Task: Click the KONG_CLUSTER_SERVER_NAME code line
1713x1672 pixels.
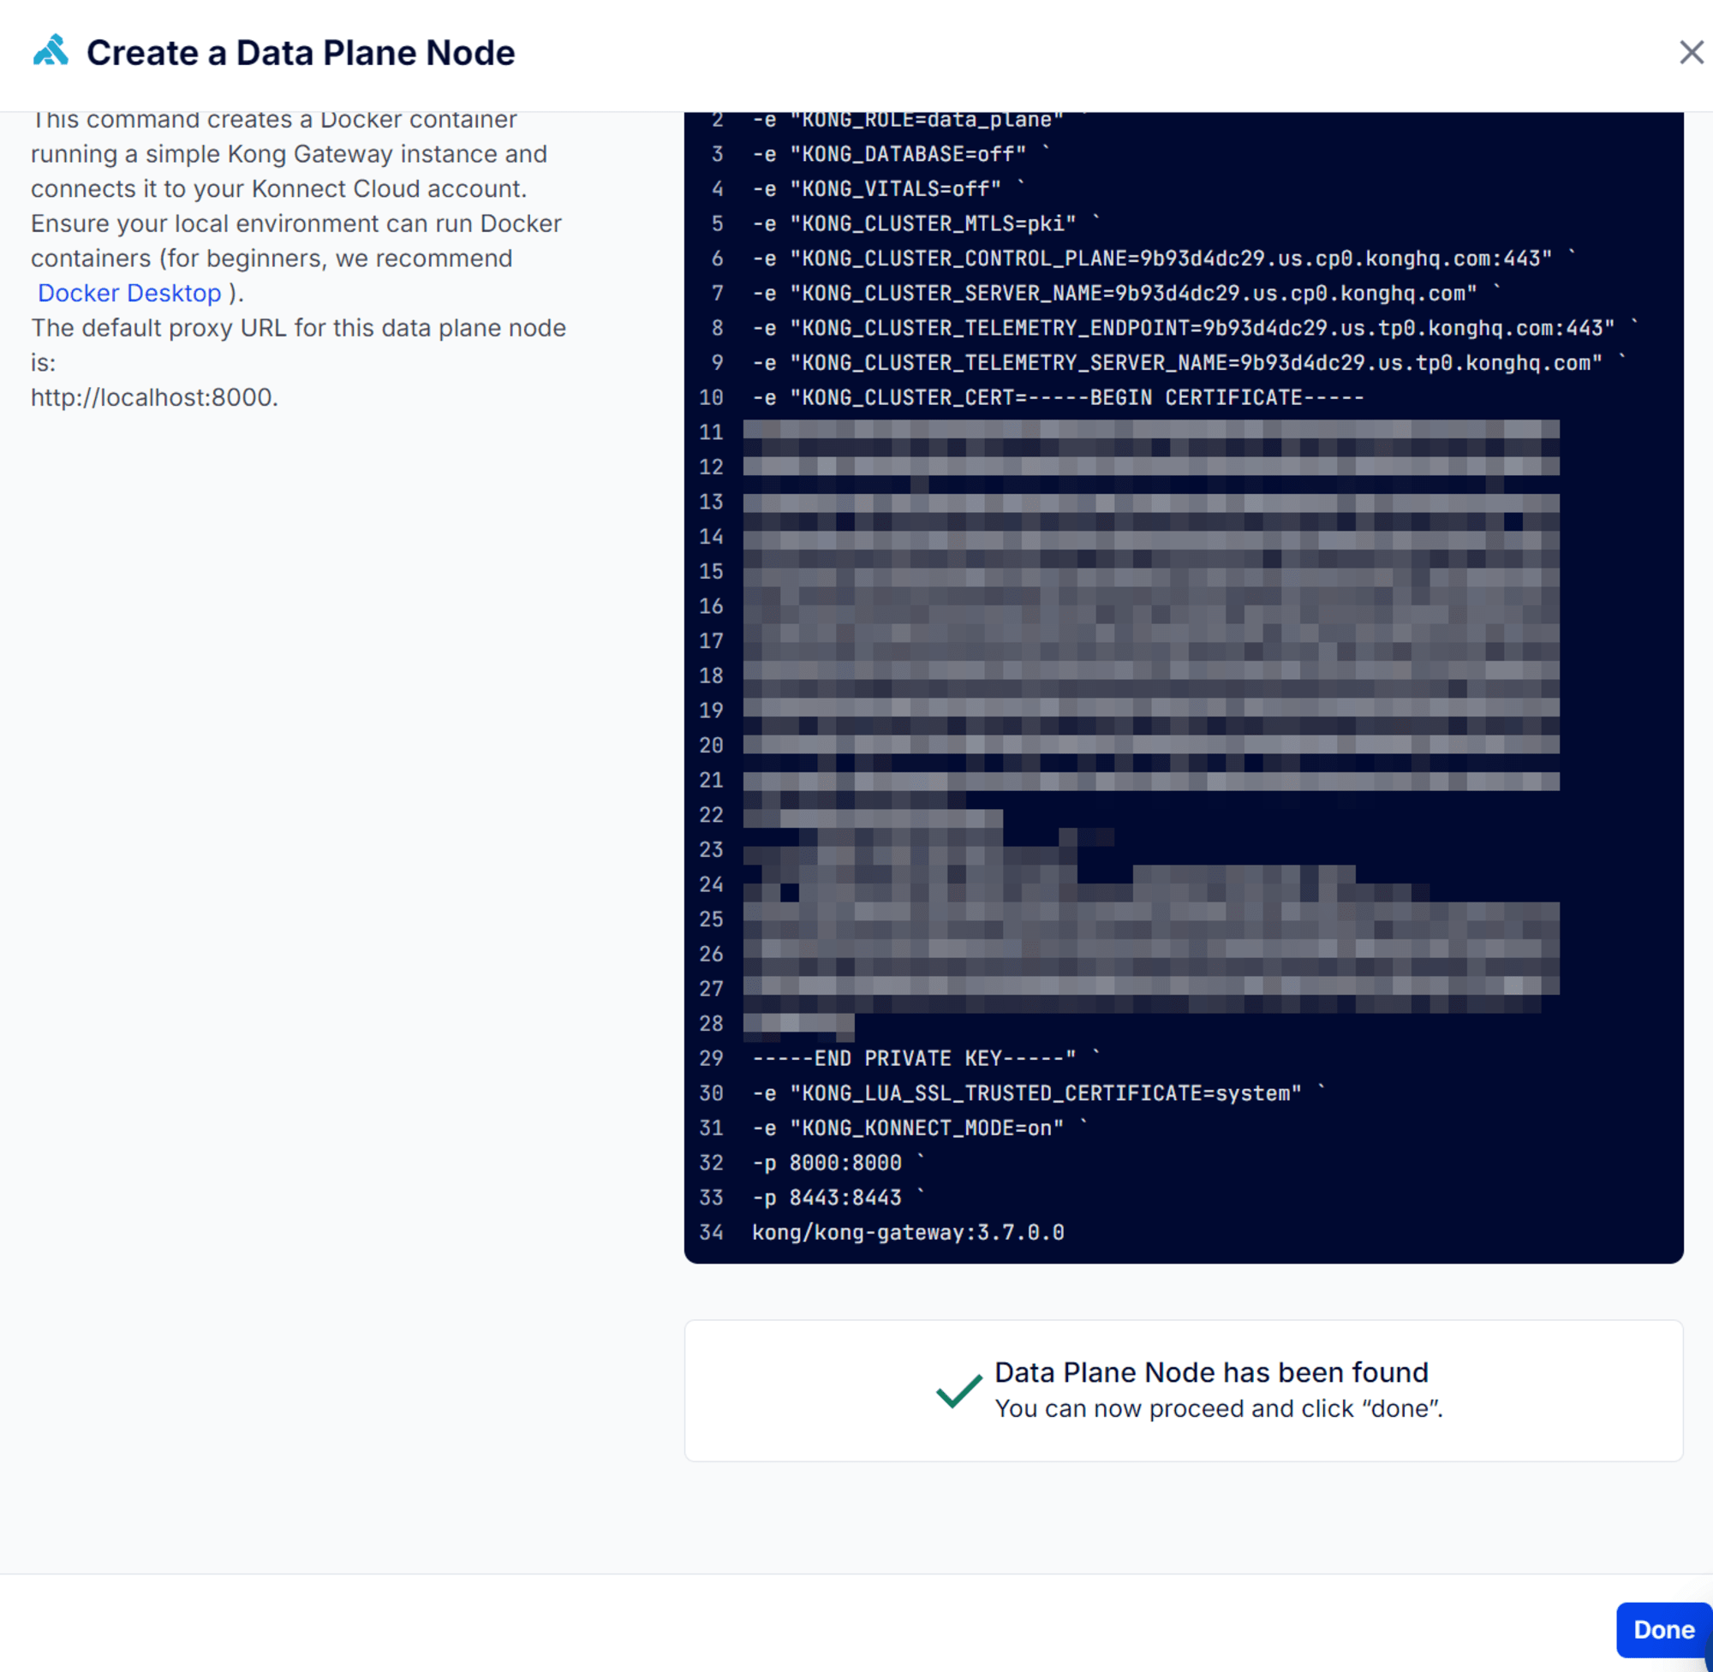Action: pyautogui.click(x=1126, y=294)
